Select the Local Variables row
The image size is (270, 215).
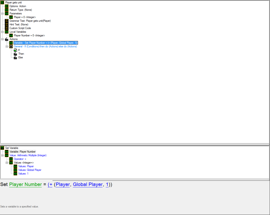coord(18,32)
